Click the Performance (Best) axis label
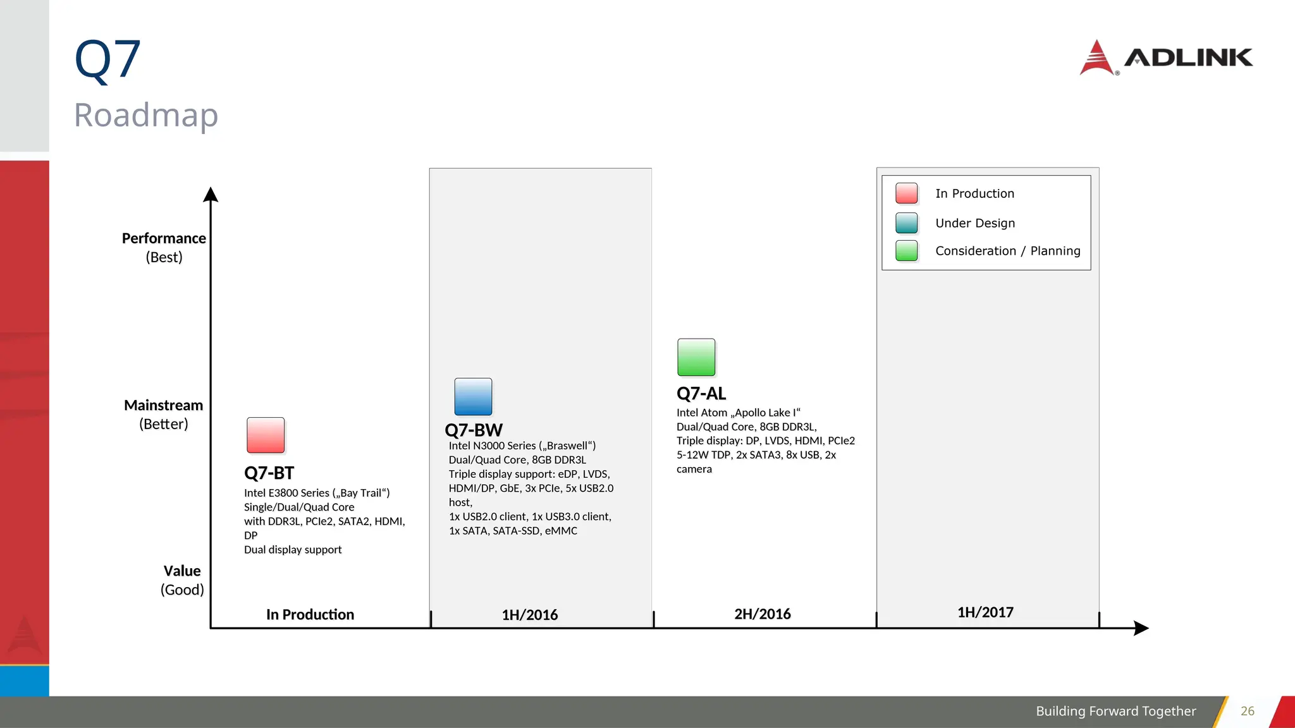 pyautogui.click(x=164, y=247)
